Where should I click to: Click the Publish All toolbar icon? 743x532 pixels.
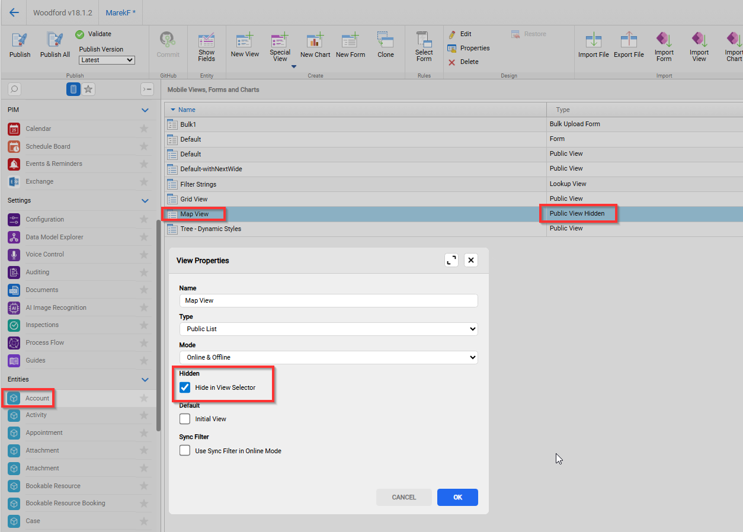[x=55, y=40]
